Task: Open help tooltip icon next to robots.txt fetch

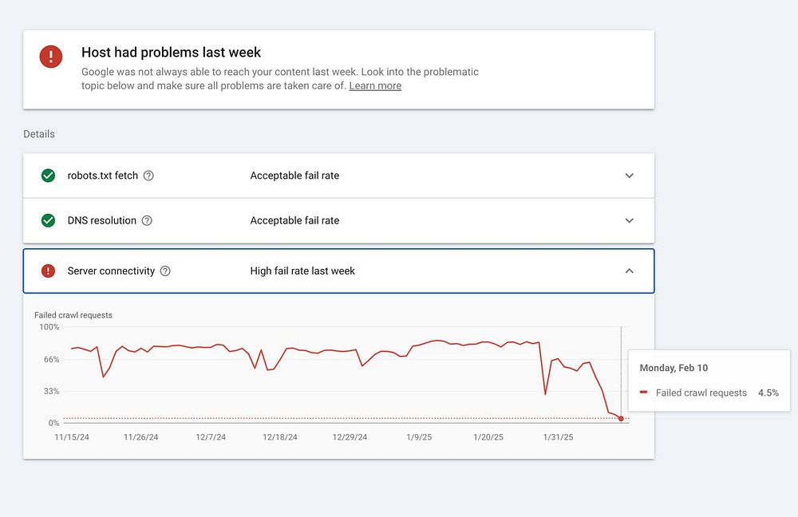Action: [x=148, y=176]
